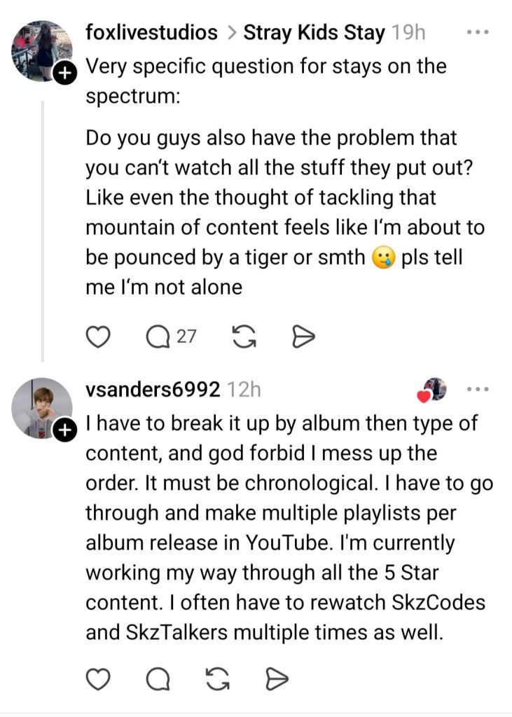Tap the 12h reply timestamp
The image size is (512, 717).
244,389
